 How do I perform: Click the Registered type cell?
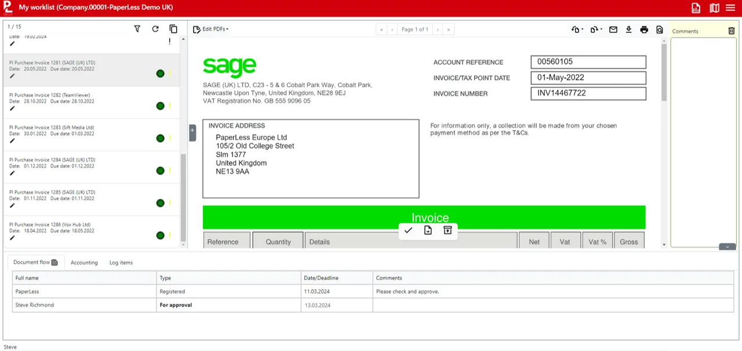point(228,291)
